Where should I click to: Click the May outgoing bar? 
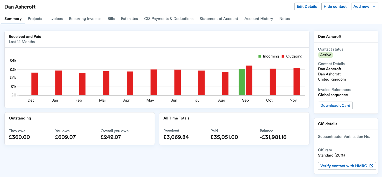[154, 82]
